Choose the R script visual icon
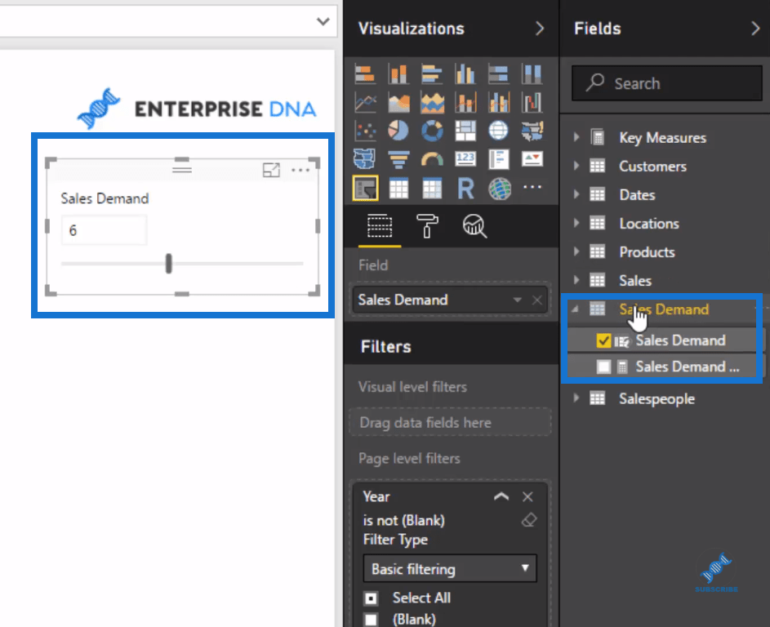This screenshot has width=770, height=627. coord(465,188)
